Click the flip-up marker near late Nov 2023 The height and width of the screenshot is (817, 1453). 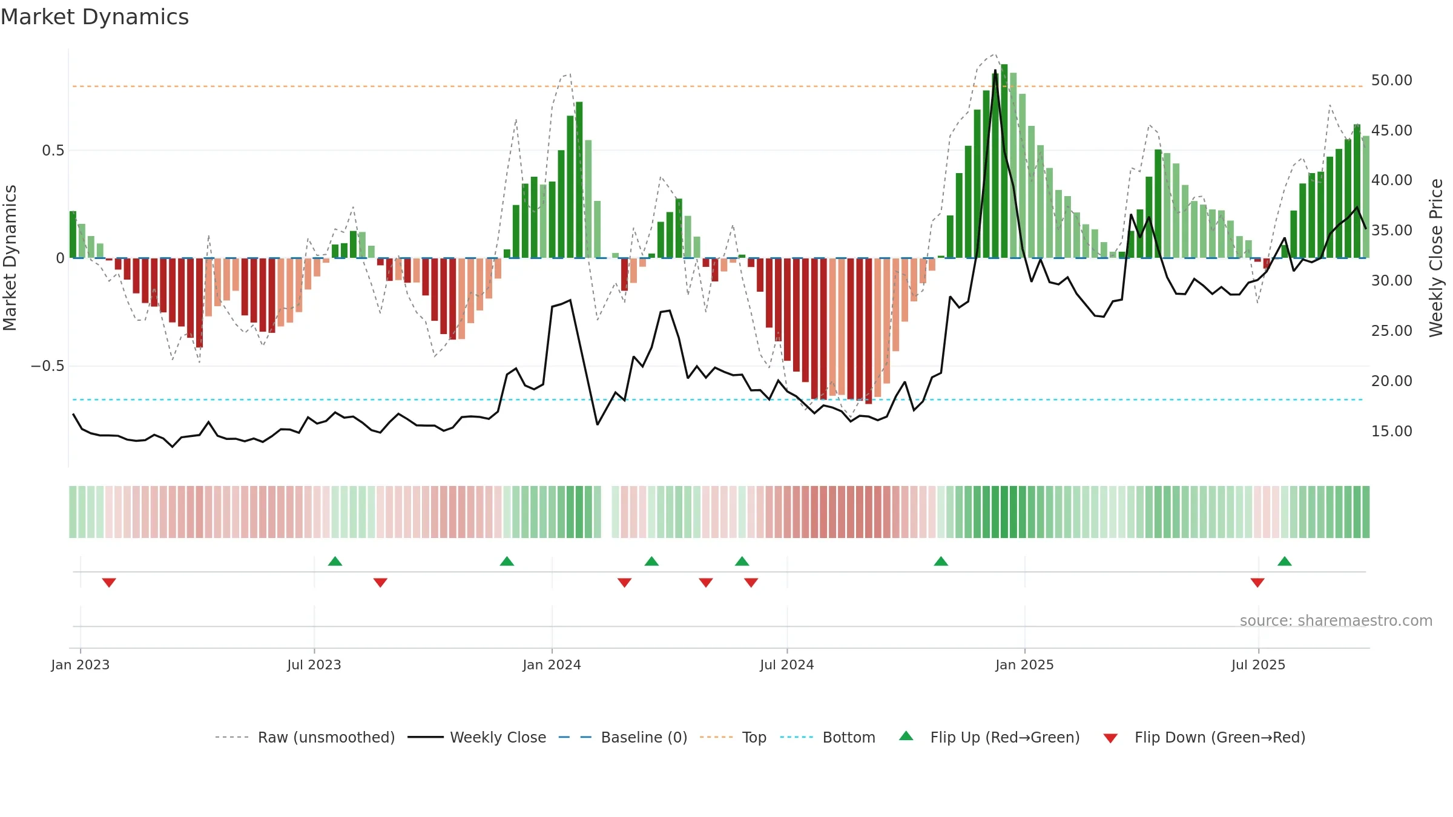(x=507, y=561)
